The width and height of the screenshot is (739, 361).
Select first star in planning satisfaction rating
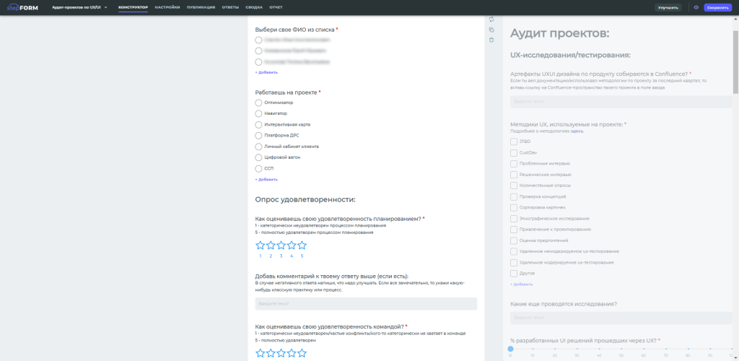pyautogui.click(x=261, y=245)
